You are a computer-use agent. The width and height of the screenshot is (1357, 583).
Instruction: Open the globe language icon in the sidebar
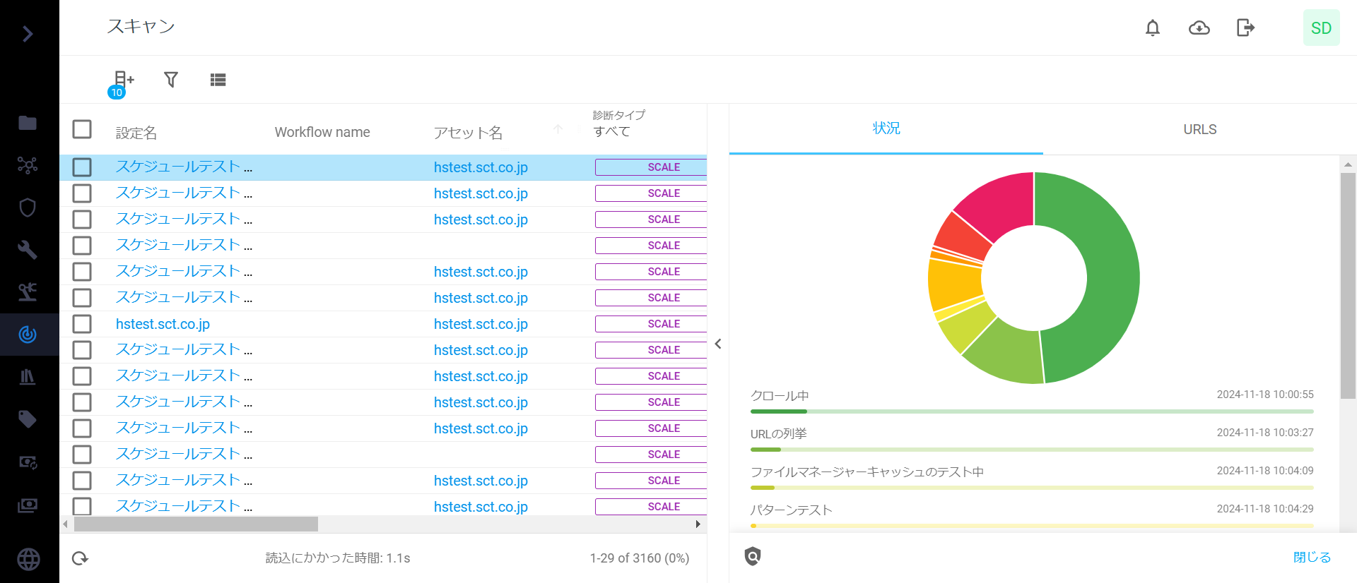click(x=28, y=559)
